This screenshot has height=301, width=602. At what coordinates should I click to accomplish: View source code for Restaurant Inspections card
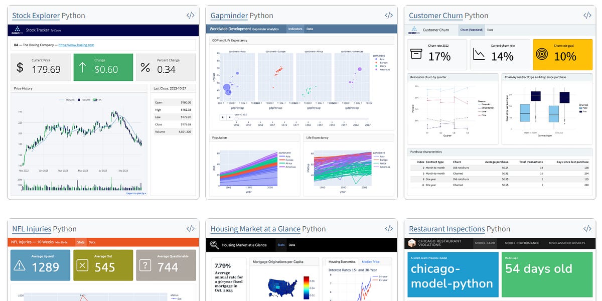click(x=587, y=229)
